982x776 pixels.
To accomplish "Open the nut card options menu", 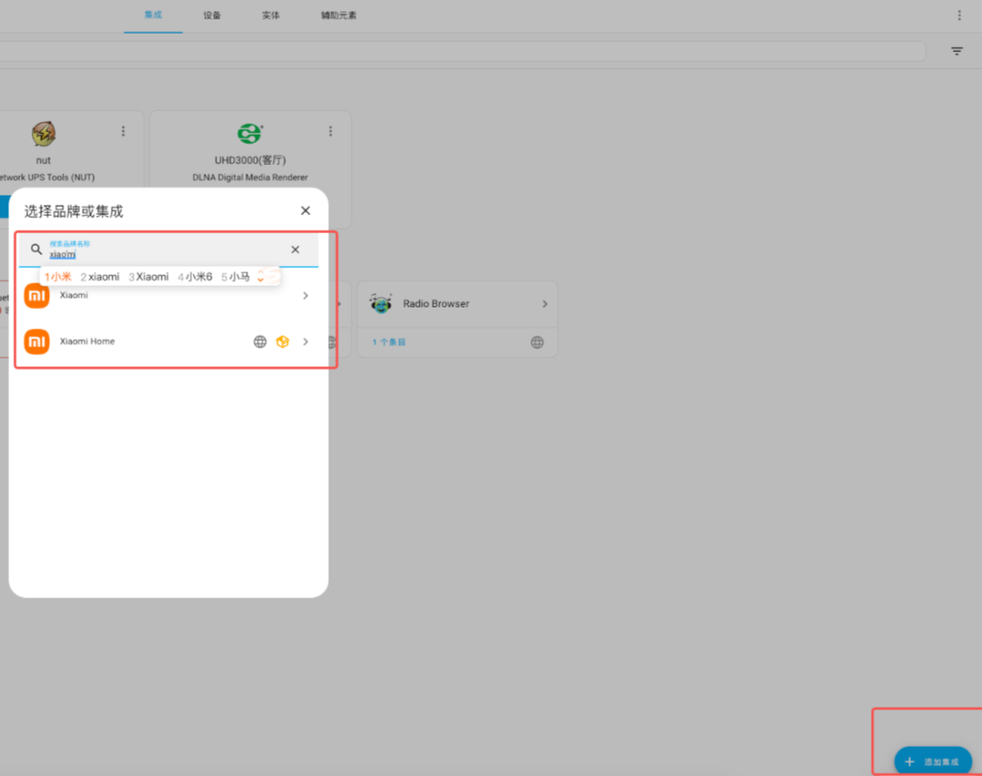I will (x=123, y=131).
